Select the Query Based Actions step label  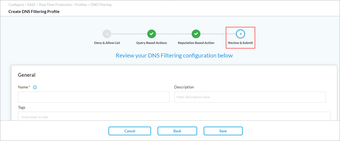coord(152,43)
